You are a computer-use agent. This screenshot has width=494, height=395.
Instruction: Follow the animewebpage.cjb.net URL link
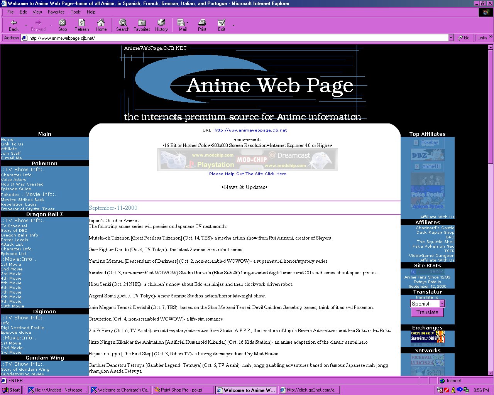tap(251, 130)
